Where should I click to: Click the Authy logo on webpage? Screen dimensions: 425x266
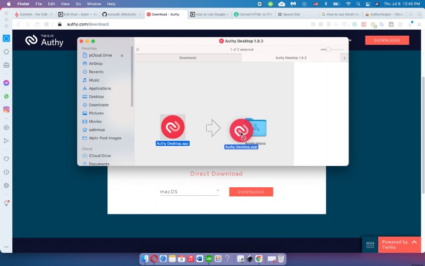coord(45,40)
